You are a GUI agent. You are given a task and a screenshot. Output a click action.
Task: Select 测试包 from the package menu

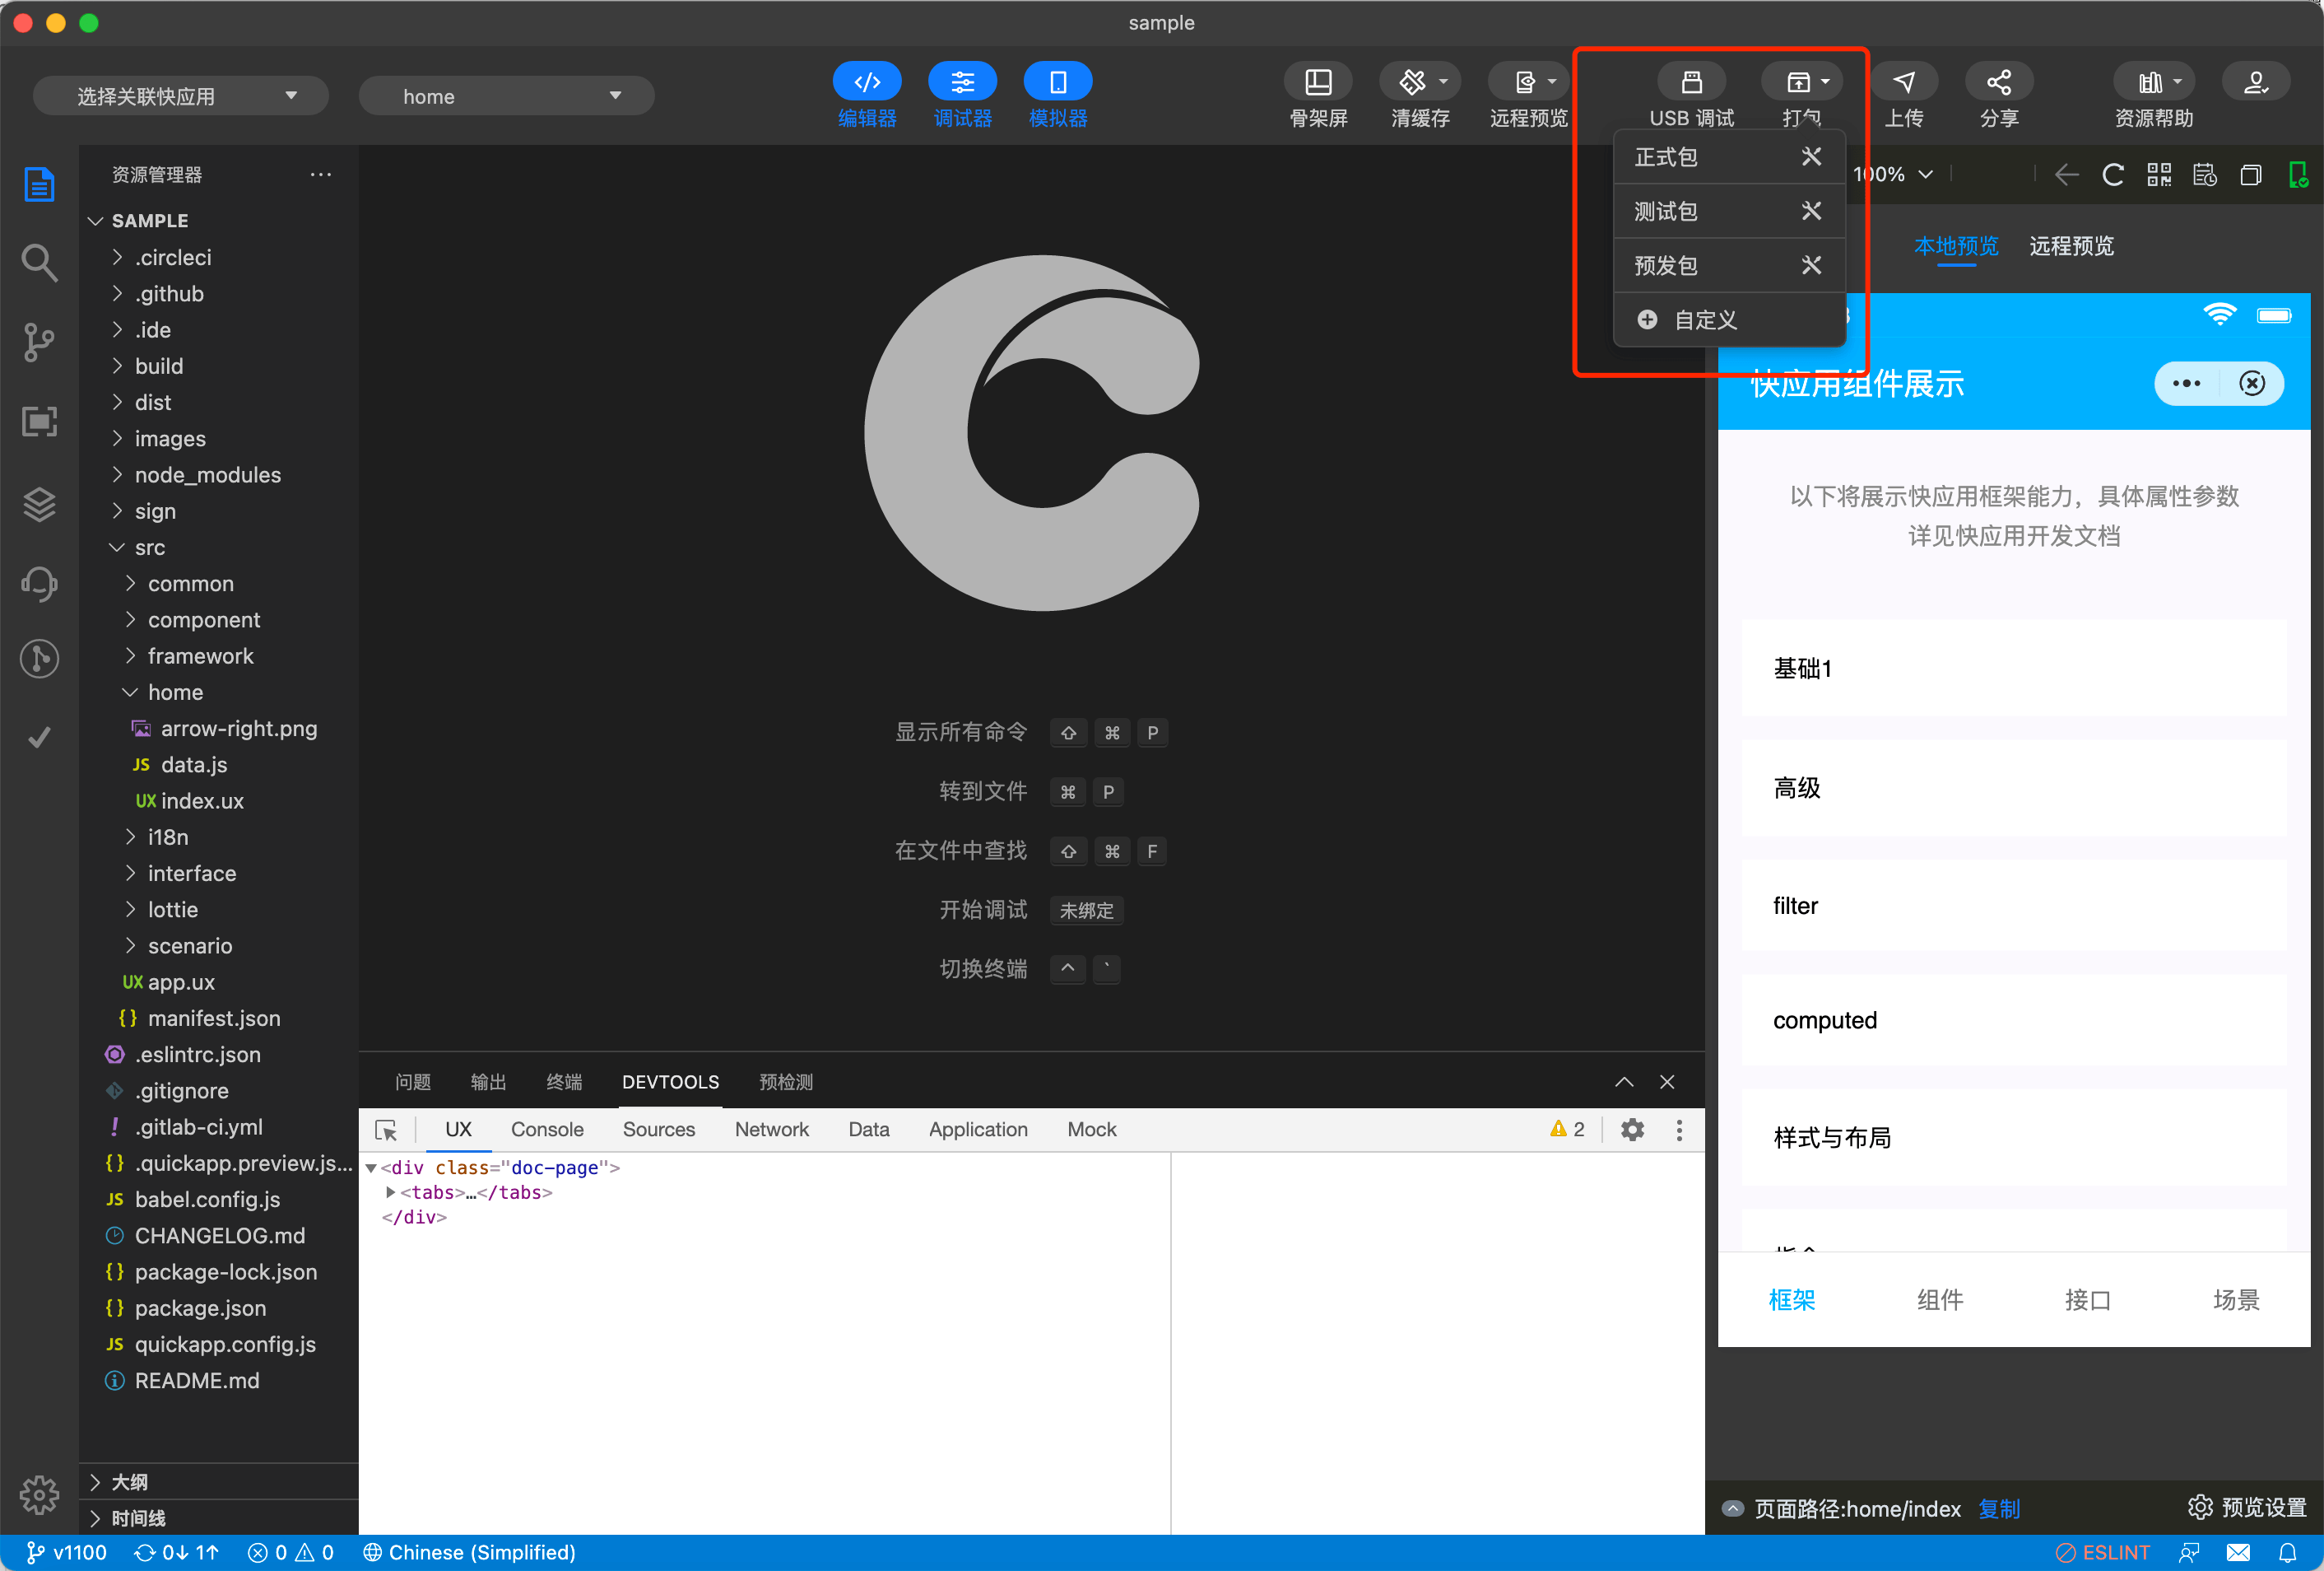(x=1666, y=211)
